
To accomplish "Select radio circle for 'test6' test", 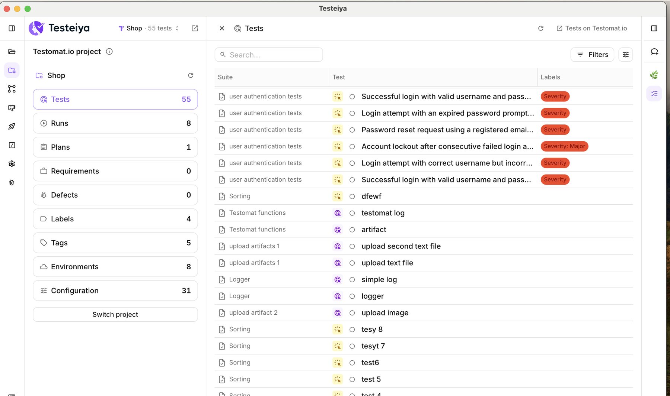I will [x=352, y=363].
